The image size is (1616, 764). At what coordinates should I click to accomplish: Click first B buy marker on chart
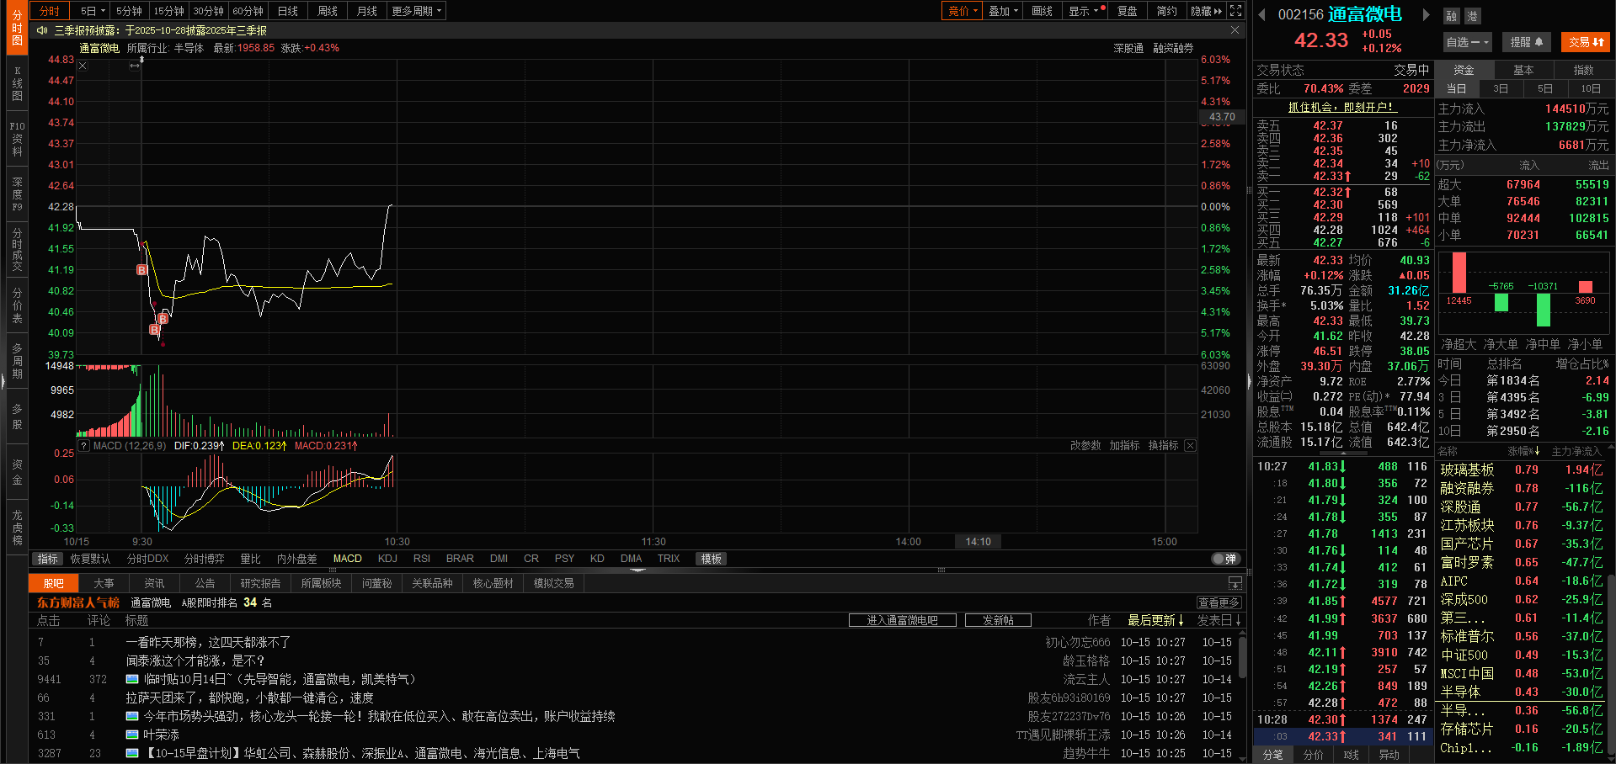click(x=142, y=270)
